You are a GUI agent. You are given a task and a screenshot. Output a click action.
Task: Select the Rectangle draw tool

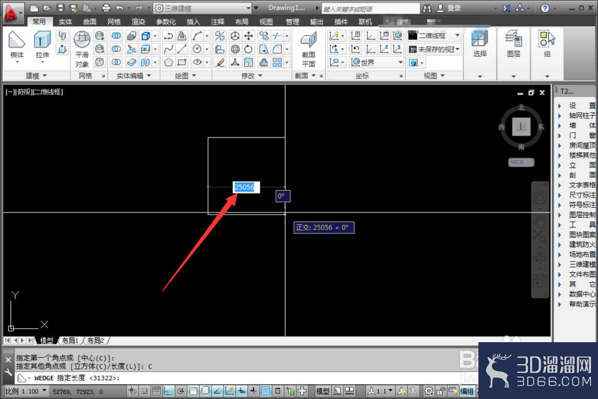coord(182,62)
